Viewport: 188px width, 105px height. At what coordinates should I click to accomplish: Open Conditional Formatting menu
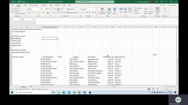click(102, 11)
